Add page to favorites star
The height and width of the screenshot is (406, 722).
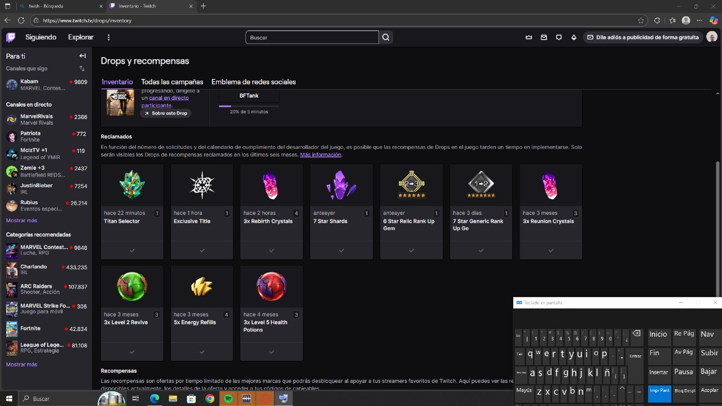[641, 20]
